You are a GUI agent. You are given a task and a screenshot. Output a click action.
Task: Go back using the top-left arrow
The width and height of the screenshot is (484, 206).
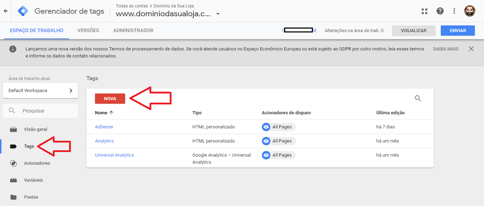(6, 11)
